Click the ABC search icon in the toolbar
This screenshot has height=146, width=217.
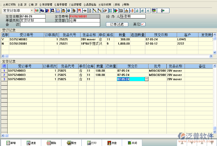[x=37, y=11]
